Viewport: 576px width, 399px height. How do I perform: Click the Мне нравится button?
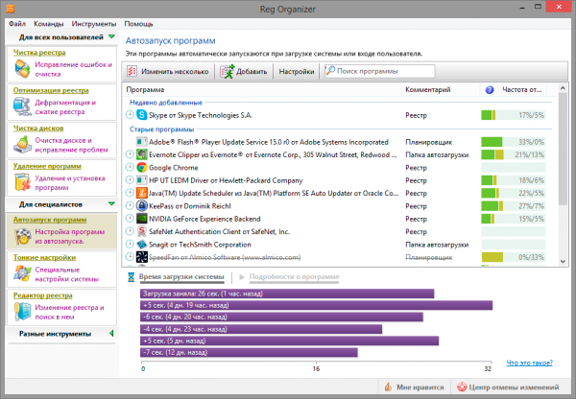tap(415, 387)
